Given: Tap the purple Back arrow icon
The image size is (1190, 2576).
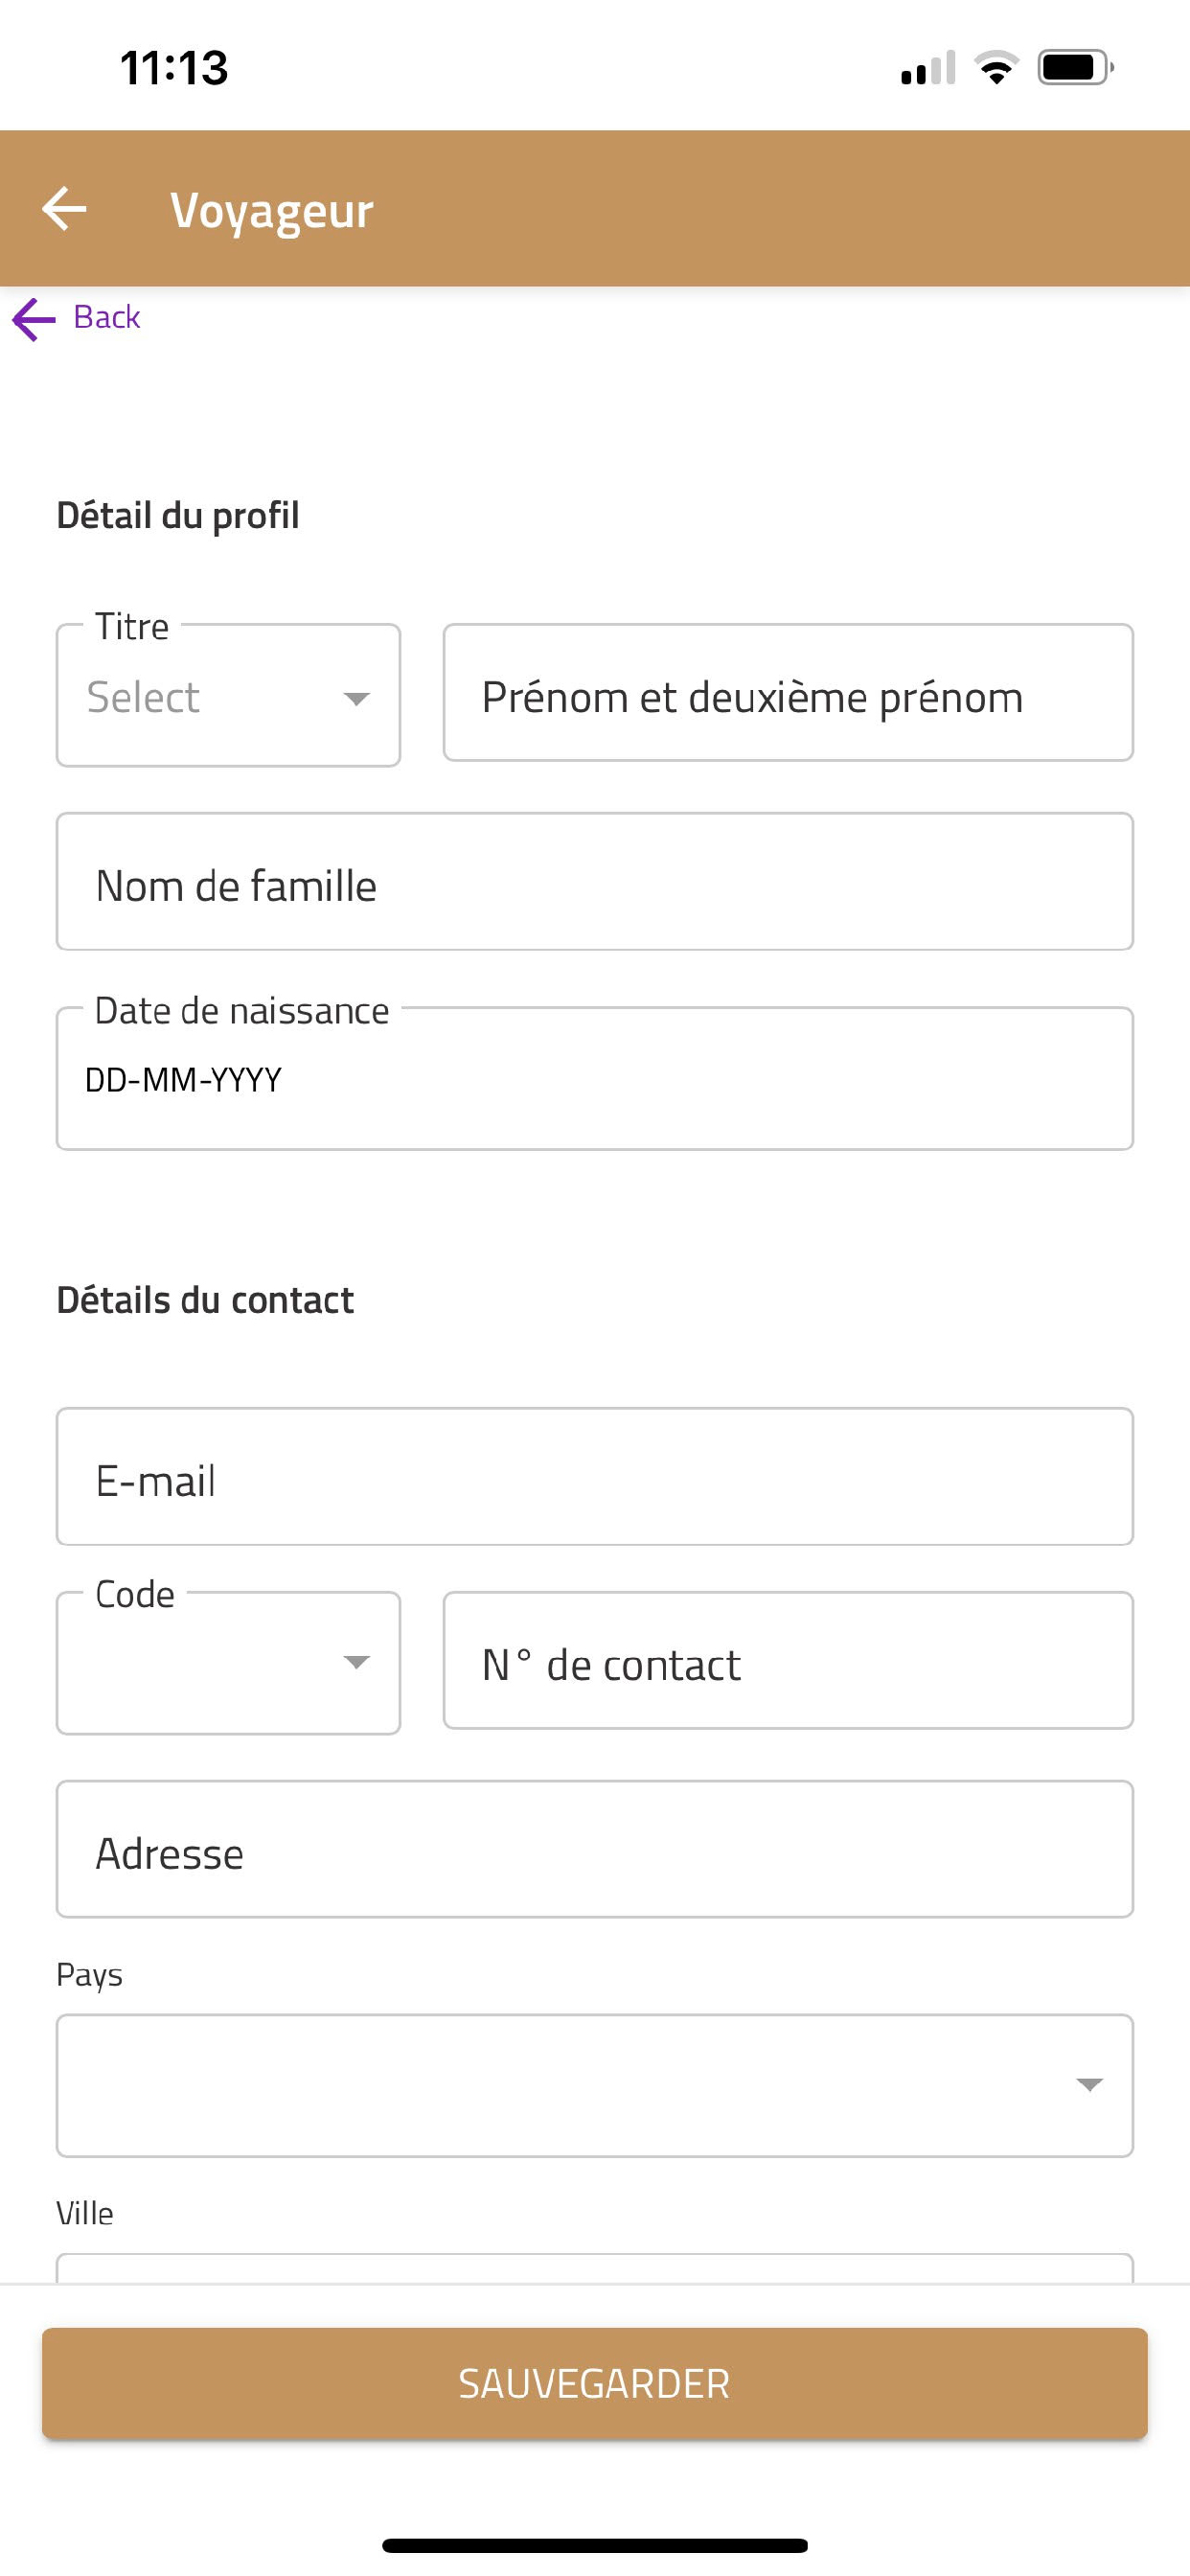Looking at the screenshot, I should tap(34, 319).
